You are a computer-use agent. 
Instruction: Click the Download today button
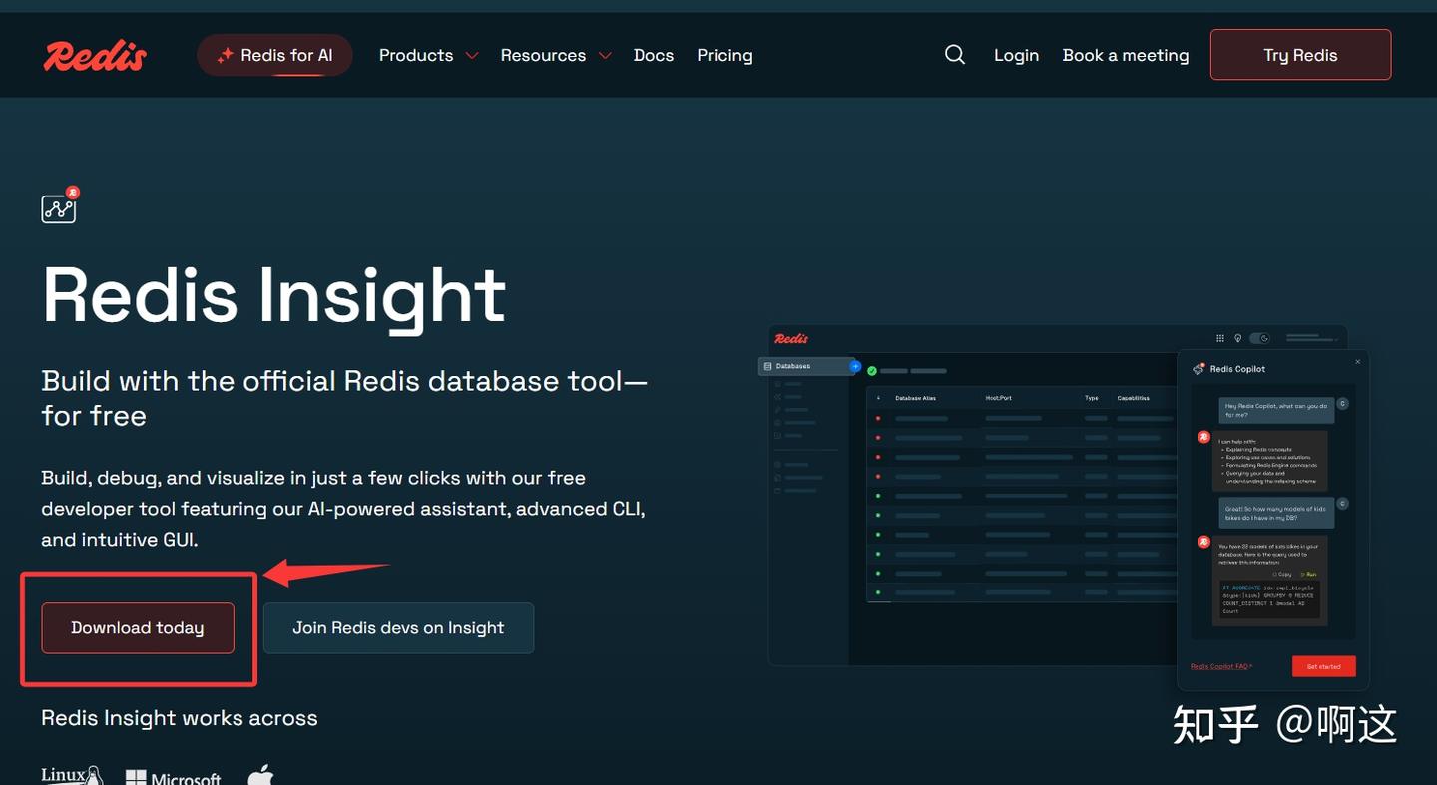138,628
